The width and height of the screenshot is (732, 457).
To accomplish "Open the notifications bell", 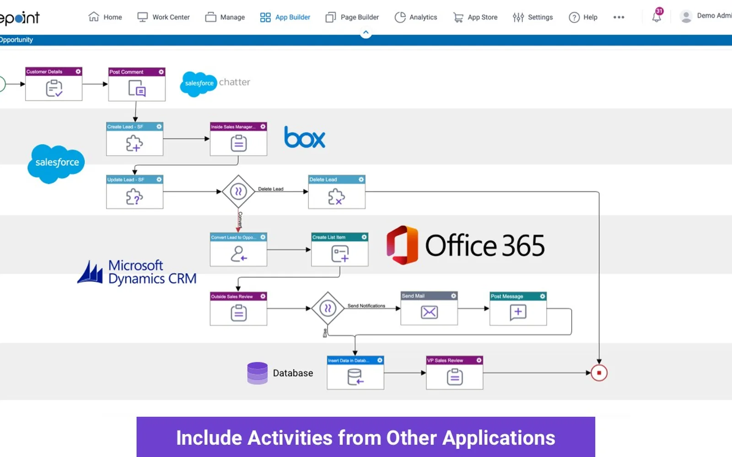I will click(657, 16).
